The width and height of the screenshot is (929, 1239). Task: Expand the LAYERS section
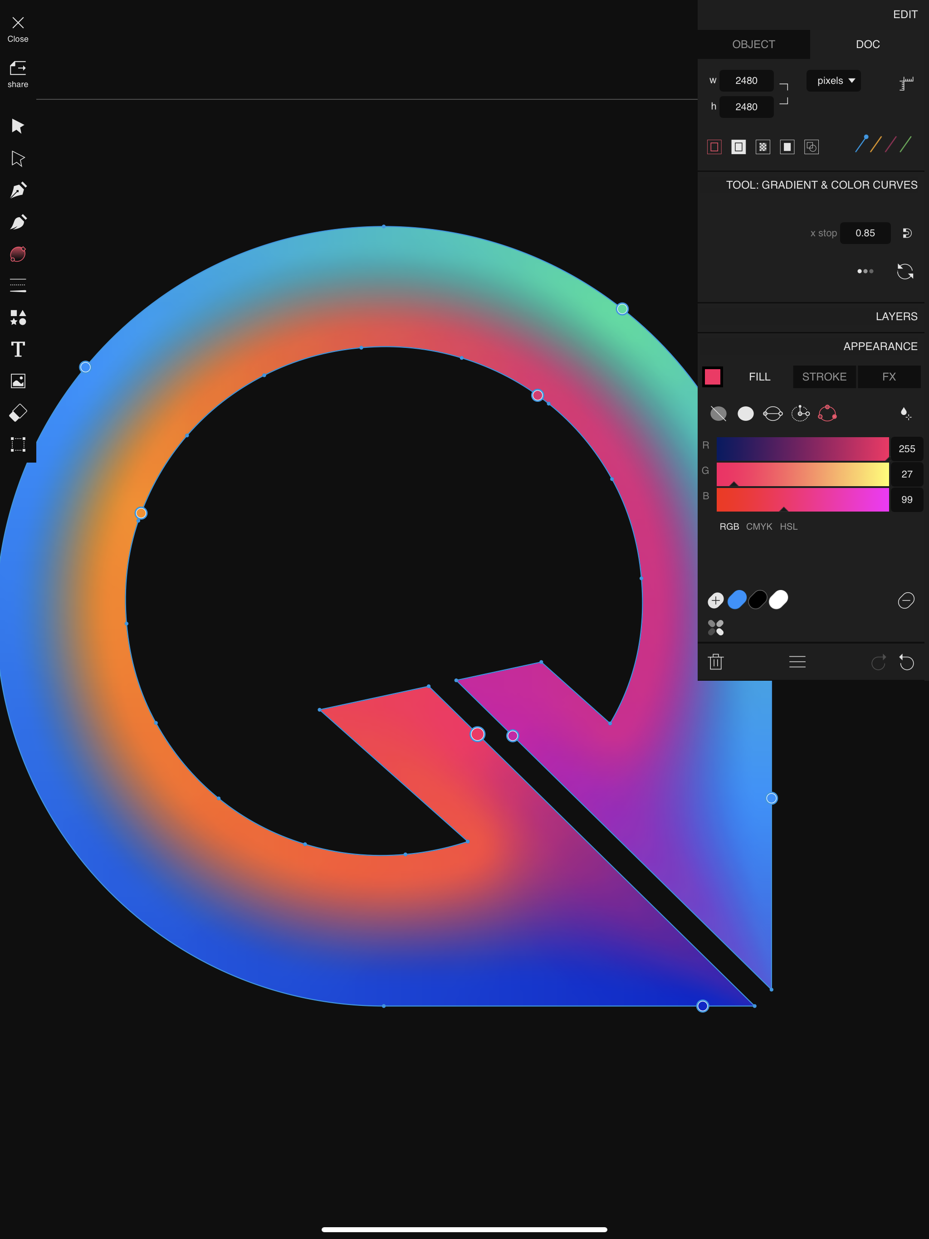point(896,317)
